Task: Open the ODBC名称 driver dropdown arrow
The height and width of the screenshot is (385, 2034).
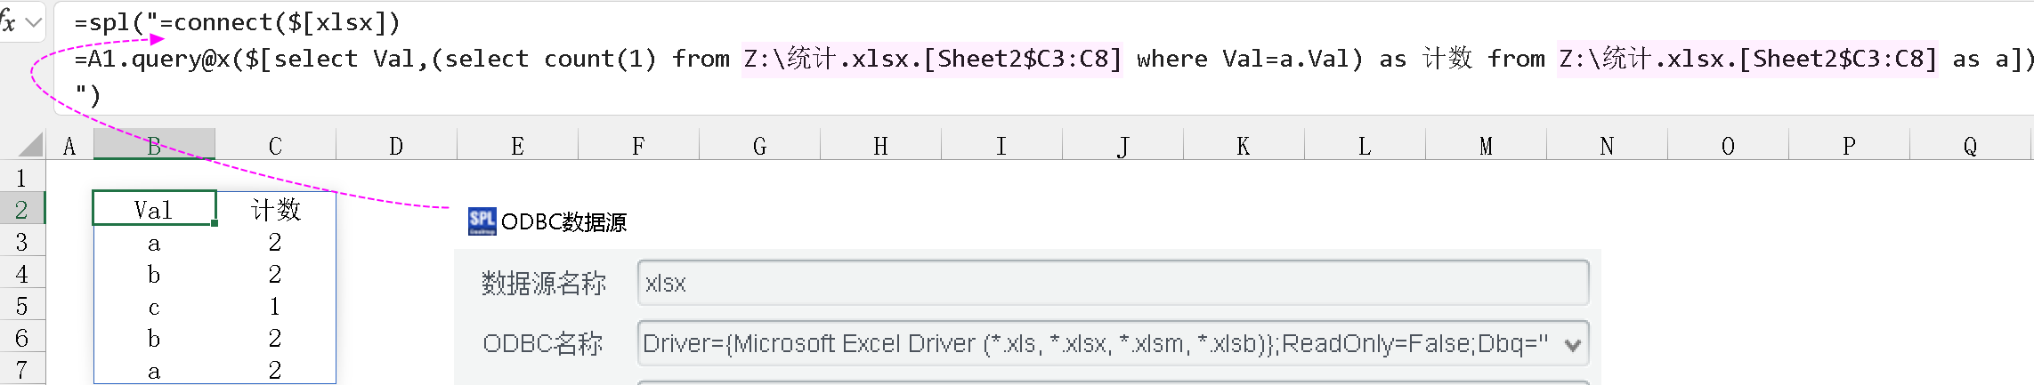Action: pos(1573,345)
